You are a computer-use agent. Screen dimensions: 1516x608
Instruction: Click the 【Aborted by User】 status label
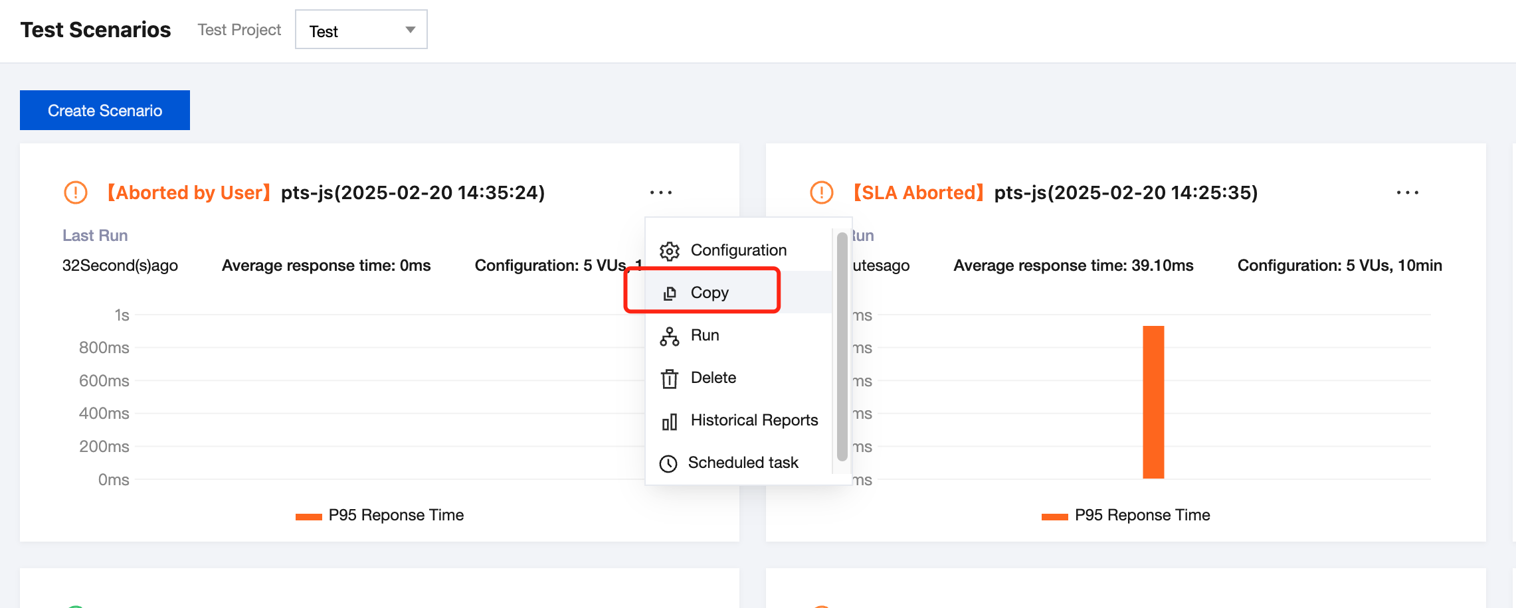[189, 192]
